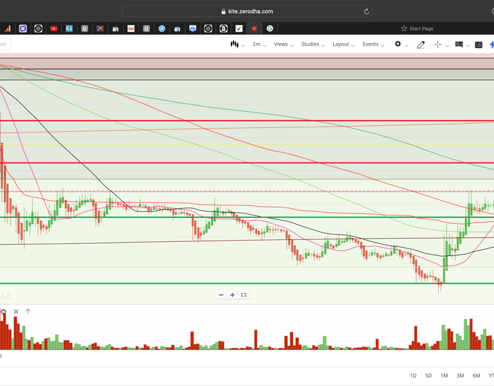This screenshot has height=386, width=494.
Task: Open the blue checkmark bookmark icon
Action: coord(239,29)
